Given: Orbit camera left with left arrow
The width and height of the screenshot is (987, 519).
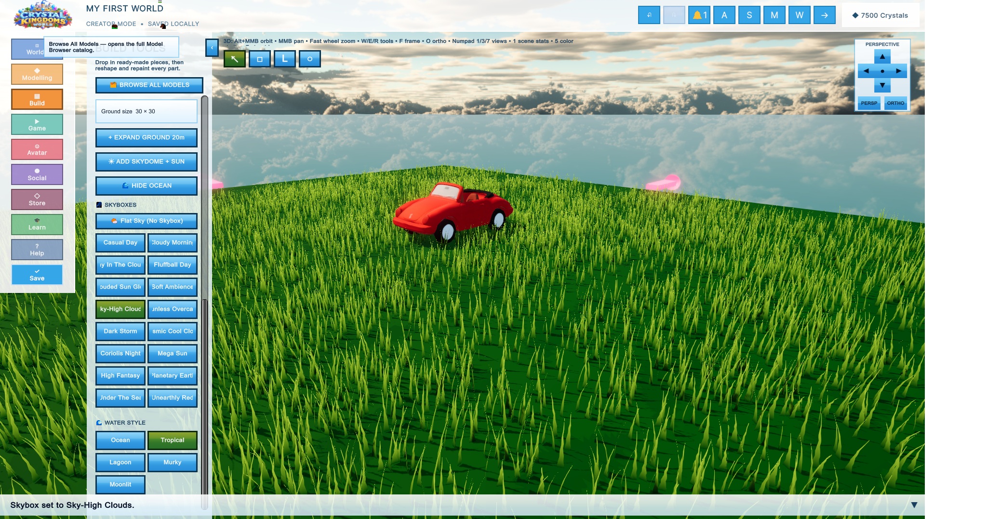Looking at the screenshot, I should pos(866,71).
